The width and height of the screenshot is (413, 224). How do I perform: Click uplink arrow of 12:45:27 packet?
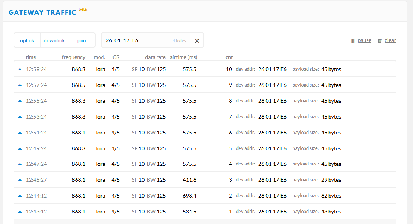pos(20,180)
